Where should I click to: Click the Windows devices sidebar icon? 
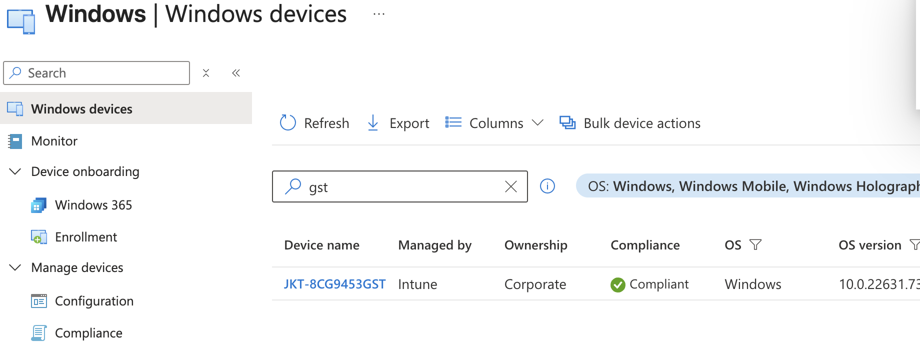click(15, 108)
